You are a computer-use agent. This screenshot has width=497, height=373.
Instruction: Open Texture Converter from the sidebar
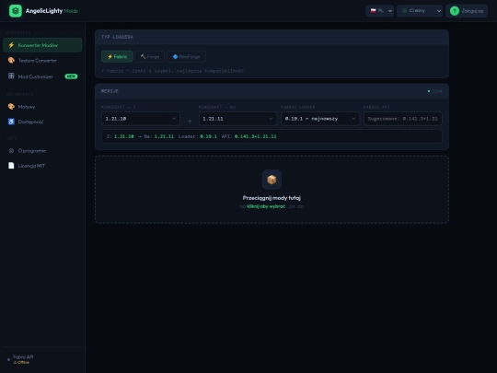click(42, 60)
